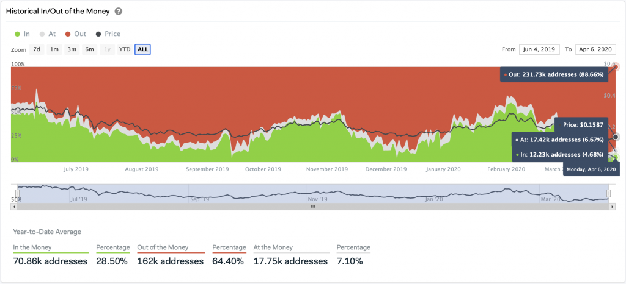Click the 'September 2019' axis label

tap(208, 169)
